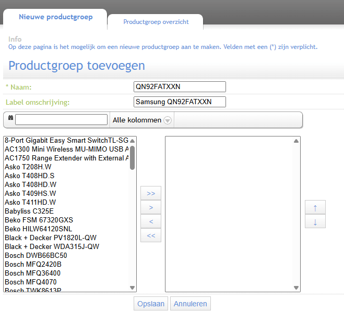This screenshot has width=344, height=336.
Task: Cancel with the Annuleren button
Action: (x=191, y=304)
